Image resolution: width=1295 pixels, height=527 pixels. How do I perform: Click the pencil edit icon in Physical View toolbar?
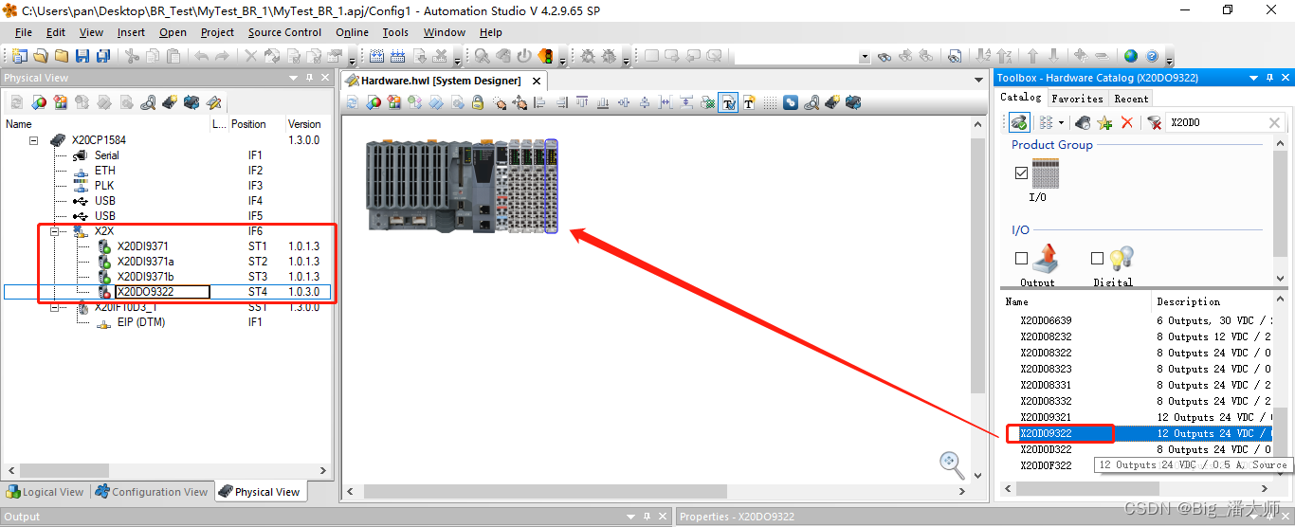[213, 102]
